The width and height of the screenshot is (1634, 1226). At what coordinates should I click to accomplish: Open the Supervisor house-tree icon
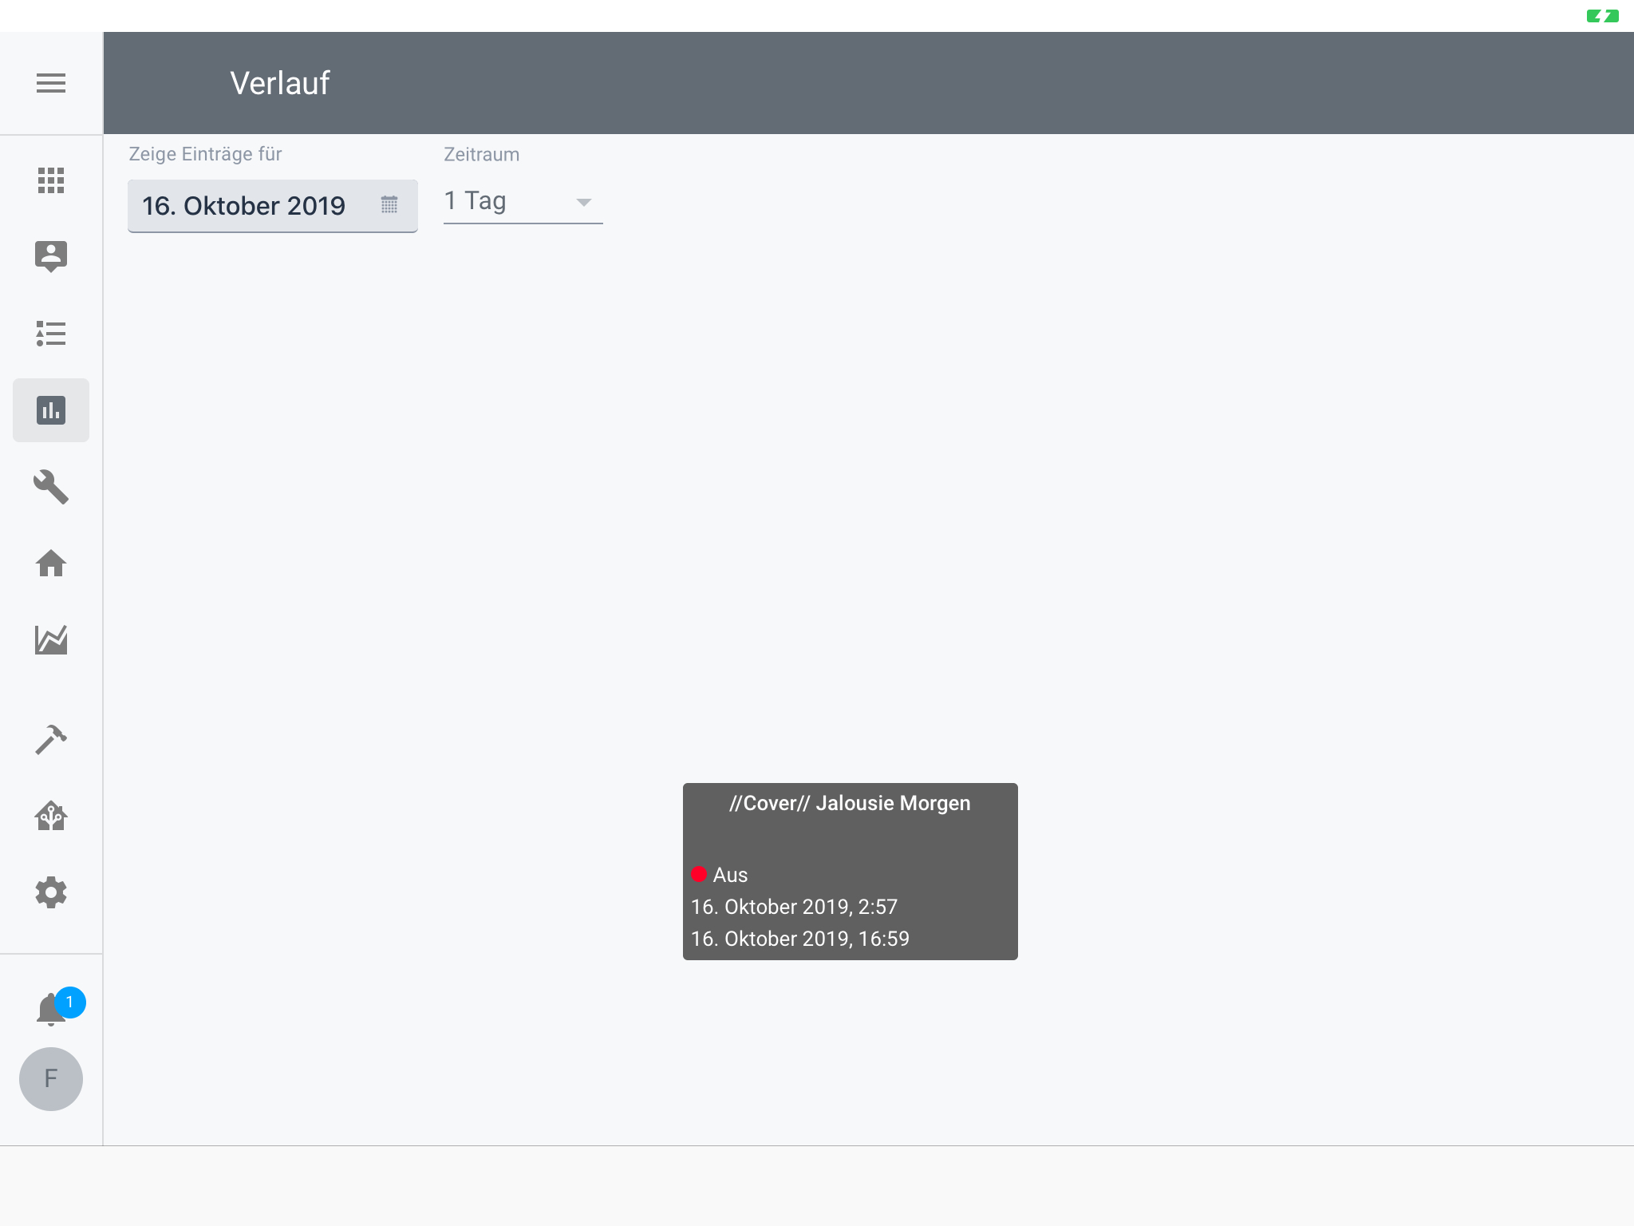pos(51,816)
